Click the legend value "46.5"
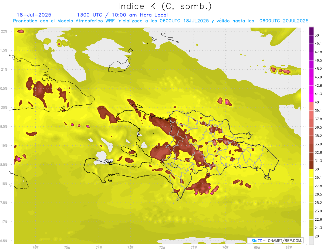The width and height of the screenshot is (324, 251). pyautogui.click(x=318, y=61)
